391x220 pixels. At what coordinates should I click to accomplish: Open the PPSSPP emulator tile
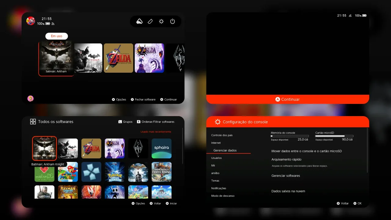(91, 172)
